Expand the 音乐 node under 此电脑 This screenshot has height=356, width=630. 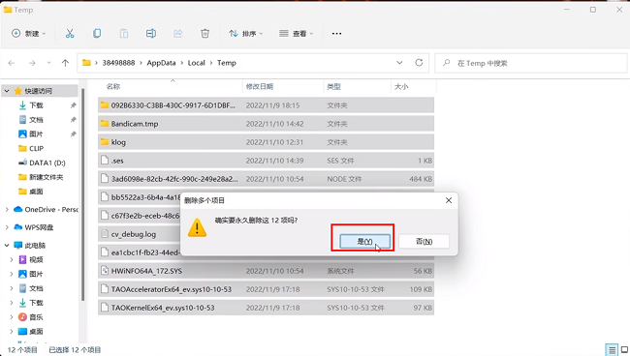pos(12,317)
